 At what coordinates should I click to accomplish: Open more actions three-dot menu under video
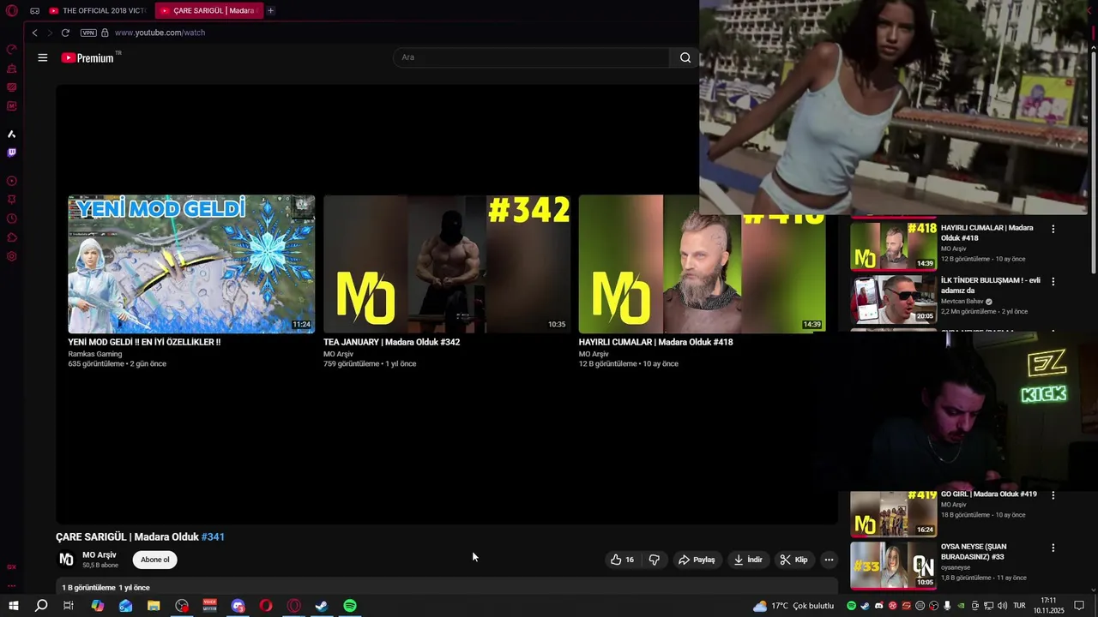coord(829,560)
